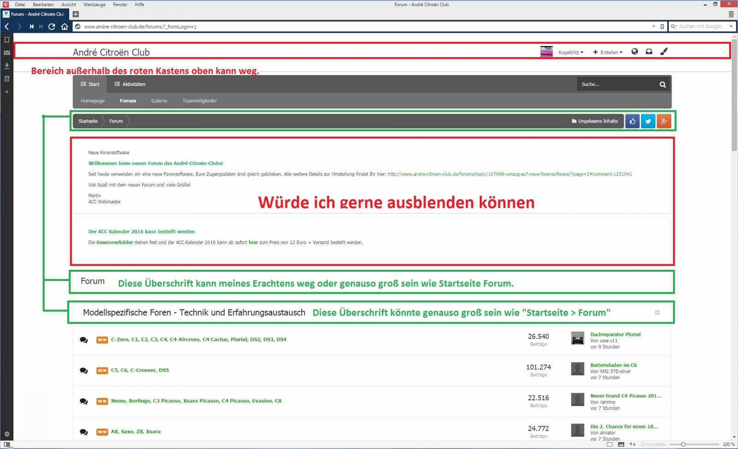Expand address bar history dropdown arrow

[x=654, y=27]
